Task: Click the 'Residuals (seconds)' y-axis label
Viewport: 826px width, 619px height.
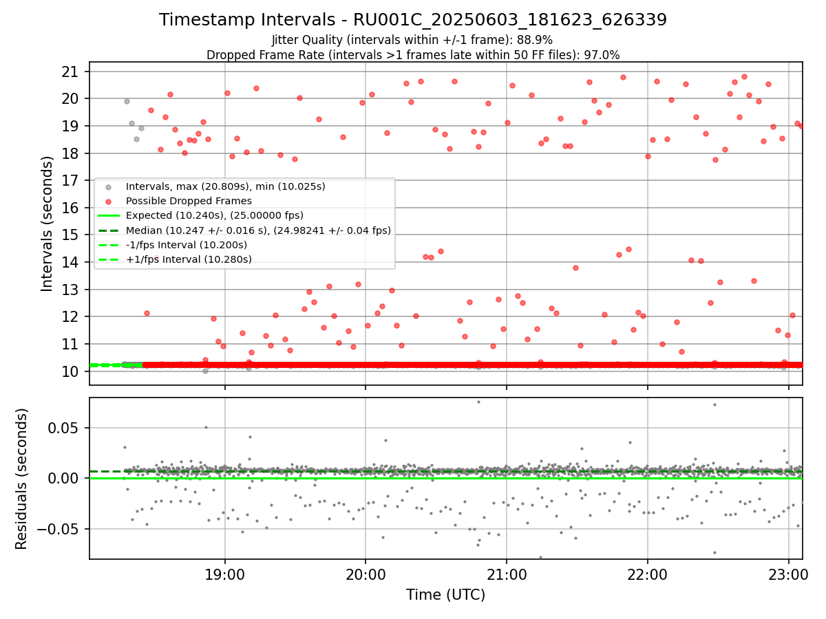Action: click(21, 479)
